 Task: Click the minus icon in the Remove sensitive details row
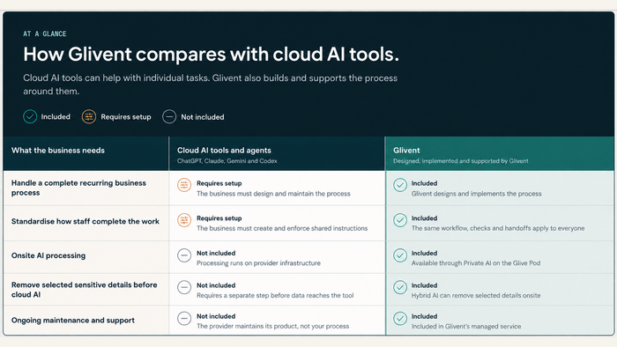(184, 287)
